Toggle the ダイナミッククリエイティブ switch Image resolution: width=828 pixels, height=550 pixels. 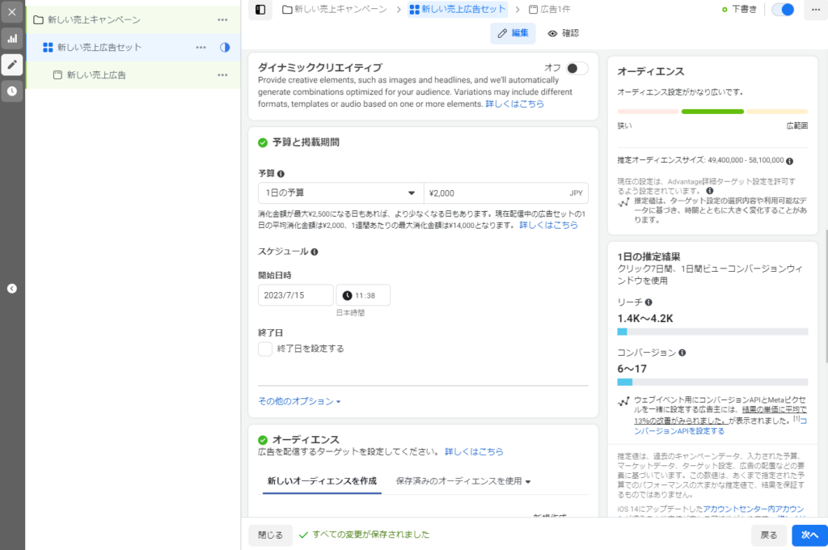577,69
